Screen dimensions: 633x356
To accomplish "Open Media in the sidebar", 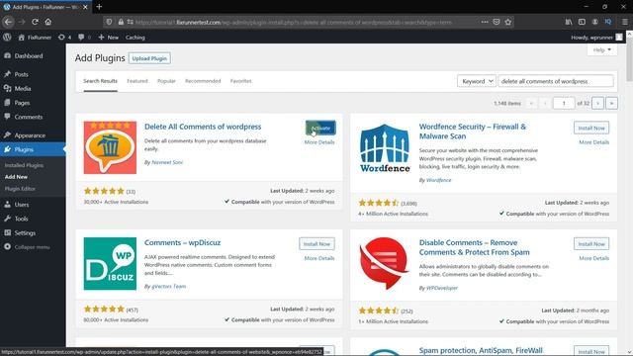I will pos(22,88).
